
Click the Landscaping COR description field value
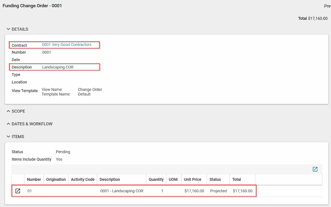[58, 67]
